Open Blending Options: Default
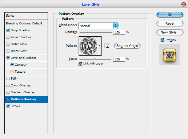Image resolution: width=188 pixels, height=139 pixels. click(x=26, y=23)
